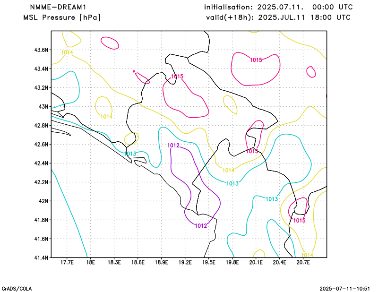Image resolution: width=378 pixels, height=292 pixels.
Task: Select the 20.4E longitude axis label
Action: click(x=280, y=262)
